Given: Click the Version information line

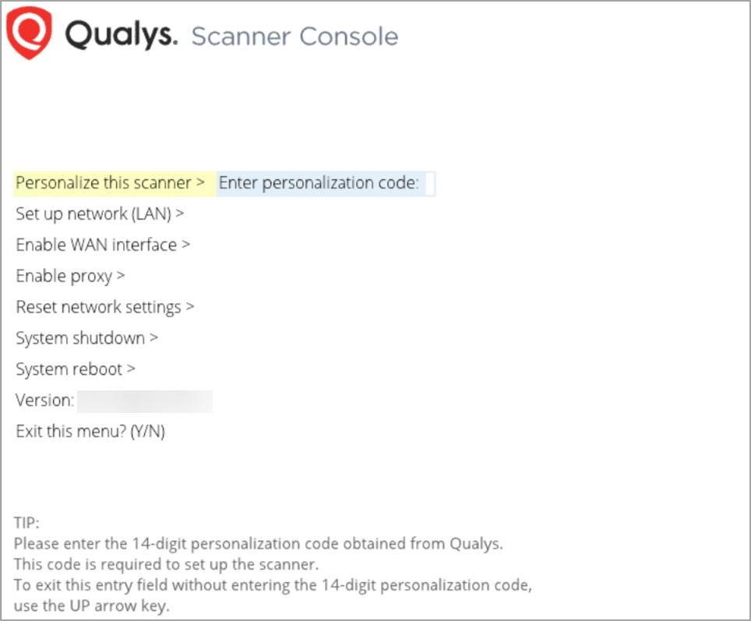Looking at the screenshot, I should (45, 400).
